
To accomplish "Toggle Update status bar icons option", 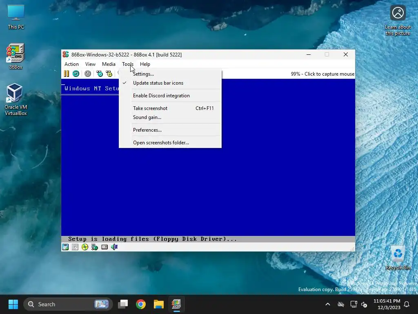I will click(170, 83).
